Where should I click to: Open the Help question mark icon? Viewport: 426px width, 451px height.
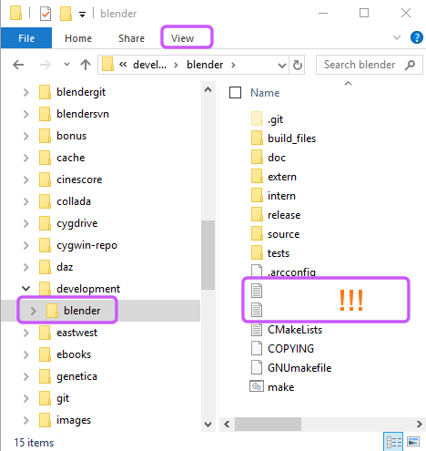pos(417,37)
